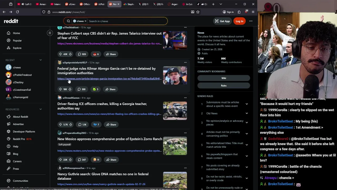This screenshot has width=337, height=190.
Task: Open a new browser tab with plus
Action: pyautogui.click(x=213, y=4)
